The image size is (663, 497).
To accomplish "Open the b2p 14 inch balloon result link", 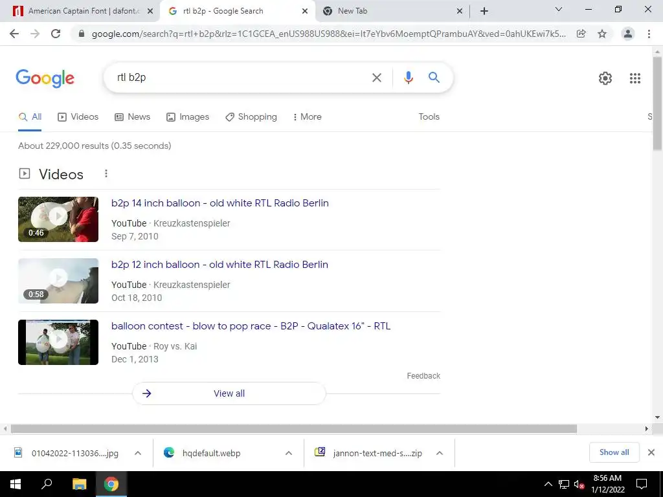I will click(x=220, y=203).
